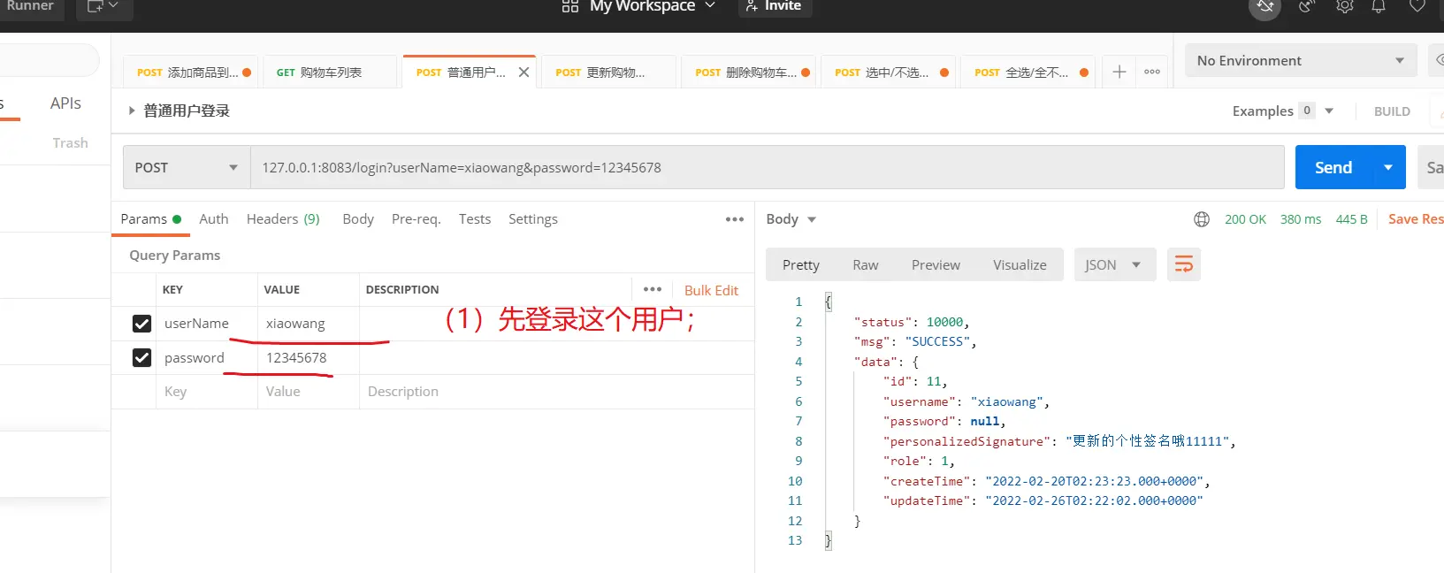The image size is (1444, 573).
Task: Open the POST method dropdown
Action: point(186,168)
